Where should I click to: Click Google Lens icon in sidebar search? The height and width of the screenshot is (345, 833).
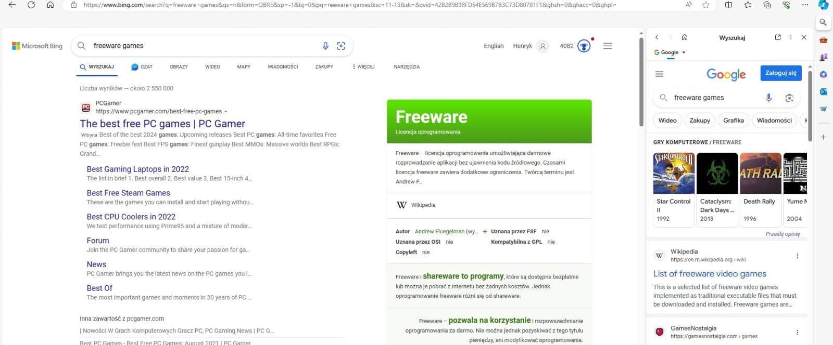(x=789, y=98)
